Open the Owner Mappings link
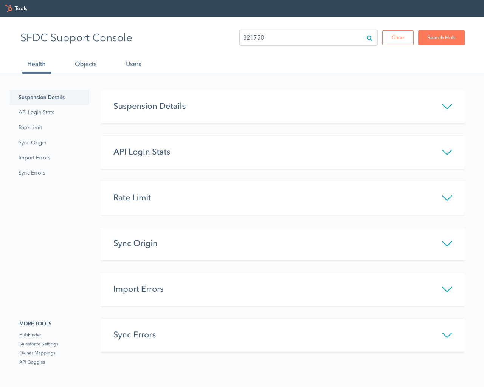The image size is (484, 387). tap(37, 353)
